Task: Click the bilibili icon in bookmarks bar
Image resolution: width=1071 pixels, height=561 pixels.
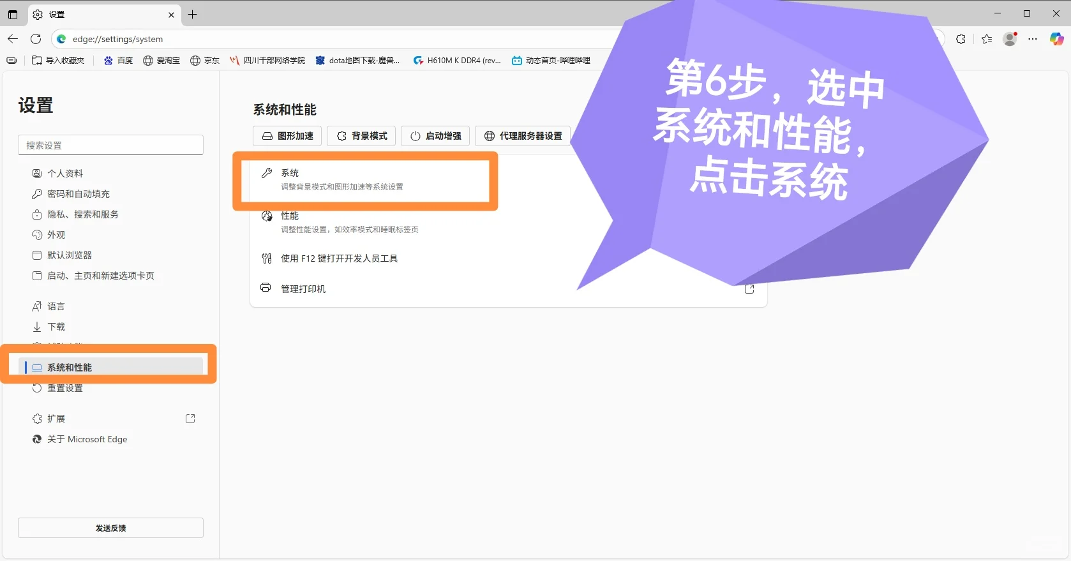Action: coord(517,61)
